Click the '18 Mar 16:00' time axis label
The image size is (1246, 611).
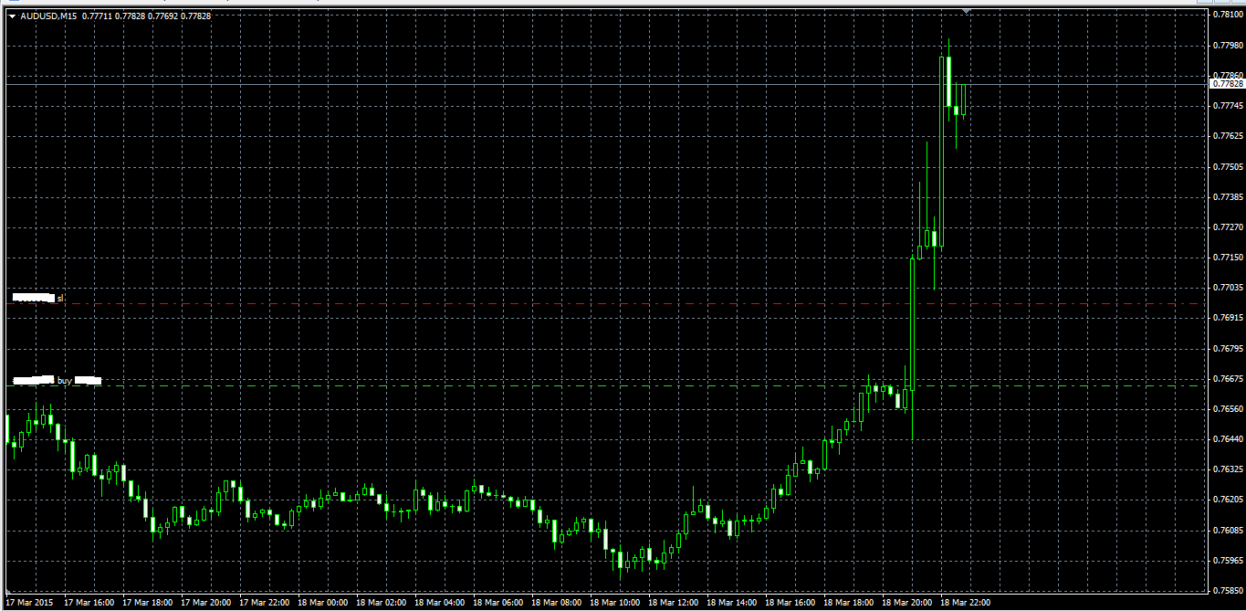[x=791, y=603]
